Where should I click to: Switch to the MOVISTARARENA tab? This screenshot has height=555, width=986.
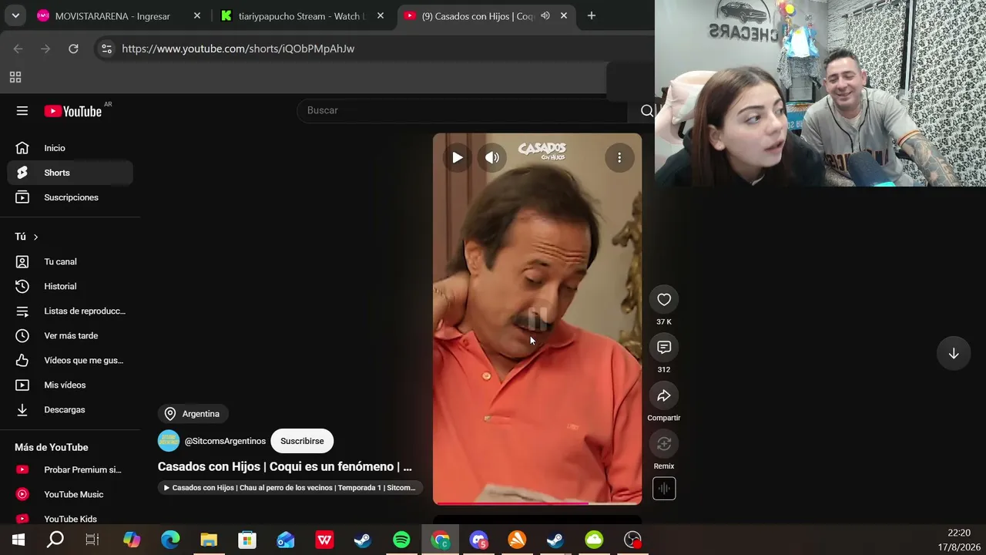tap(112, 16)
